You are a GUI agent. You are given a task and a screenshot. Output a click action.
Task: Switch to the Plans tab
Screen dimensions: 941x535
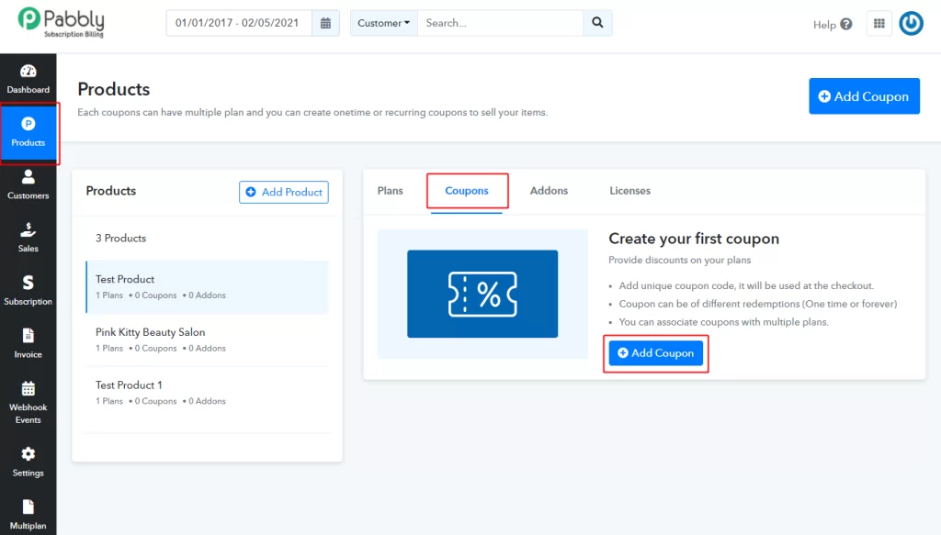[391, 191]
